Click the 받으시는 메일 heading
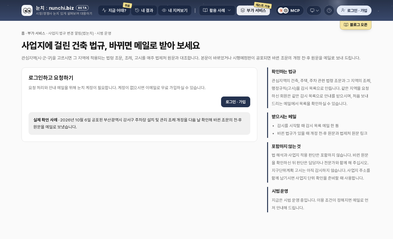This screenshot has width=393, height=239. point(284,116)
